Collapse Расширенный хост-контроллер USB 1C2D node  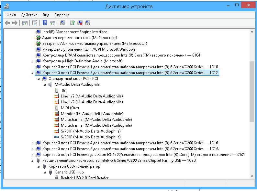(32, 161)
